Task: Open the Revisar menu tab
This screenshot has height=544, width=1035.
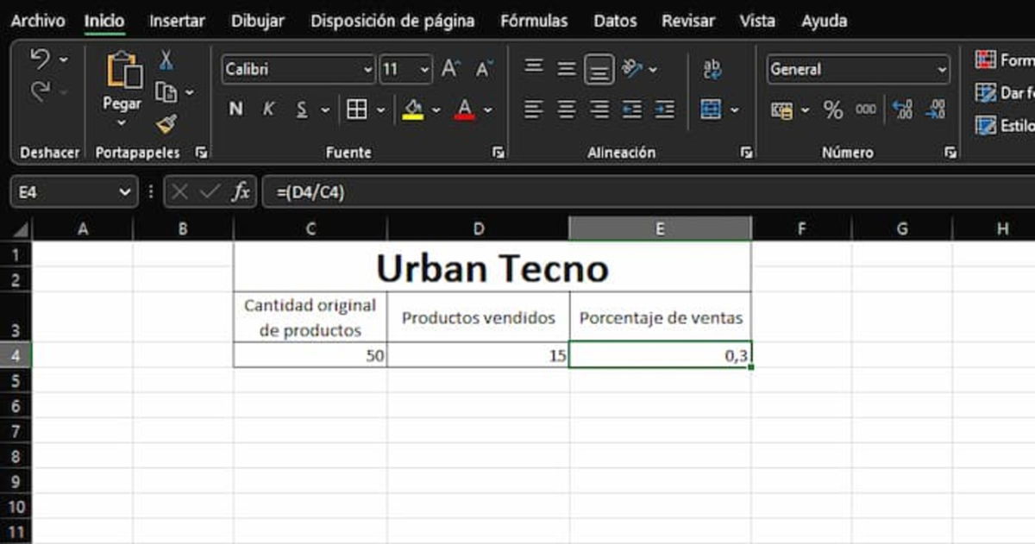Action: coord(687,20)
